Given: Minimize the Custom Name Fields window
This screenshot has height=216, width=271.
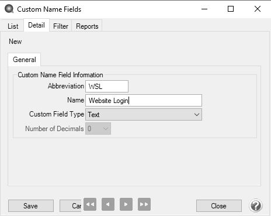Looking at the screenshot, I should (204, 9).
